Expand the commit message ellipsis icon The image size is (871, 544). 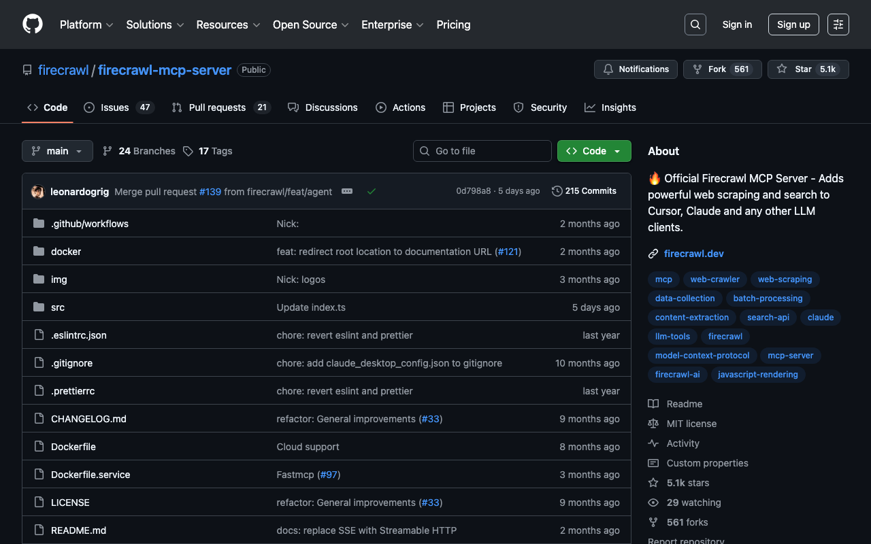pos(347,192)
